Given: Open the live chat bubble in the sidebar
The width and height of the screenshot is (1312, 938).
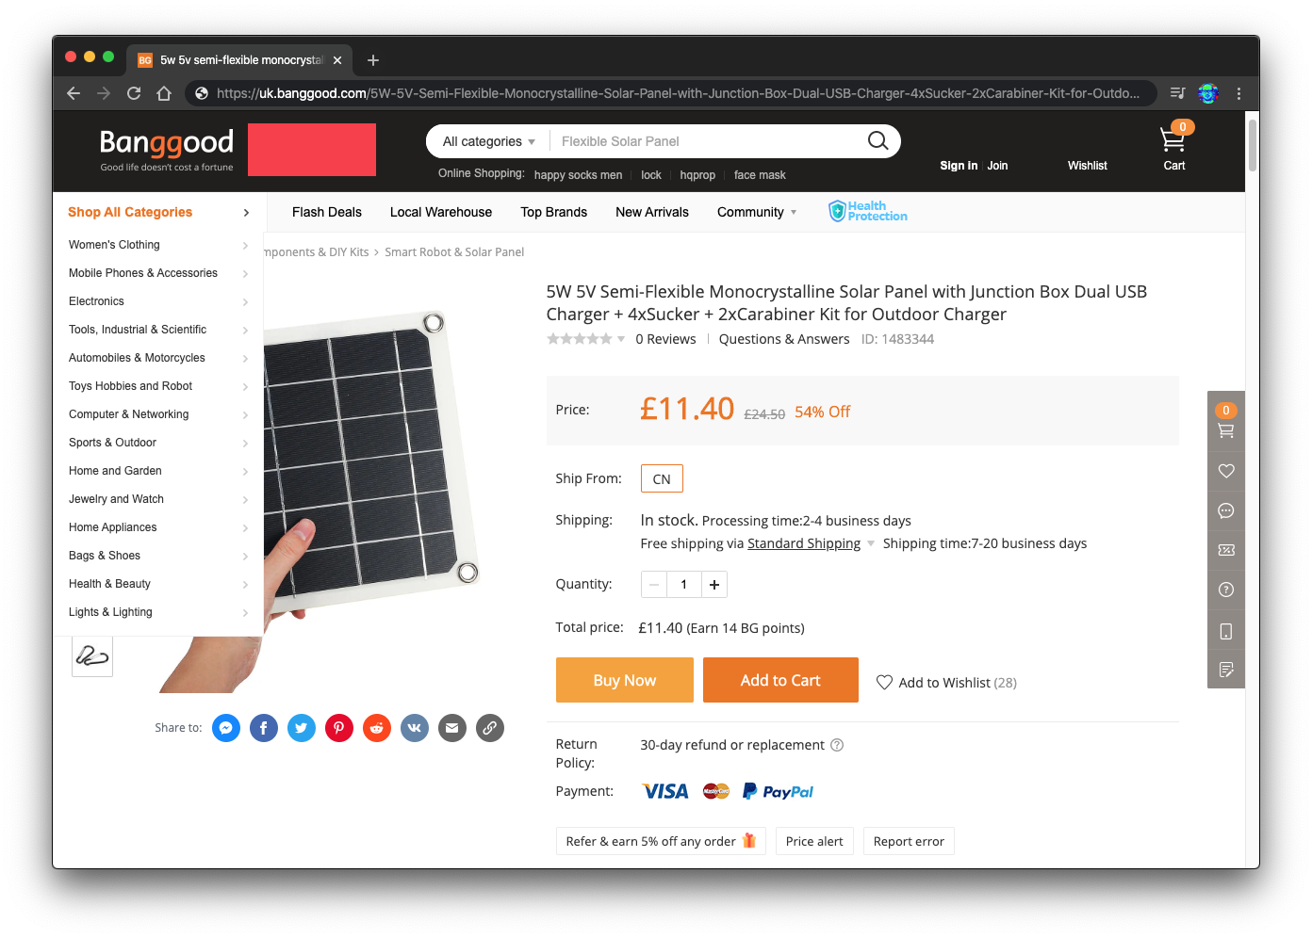Looking at the screenshot, I should pos(1225,510).
